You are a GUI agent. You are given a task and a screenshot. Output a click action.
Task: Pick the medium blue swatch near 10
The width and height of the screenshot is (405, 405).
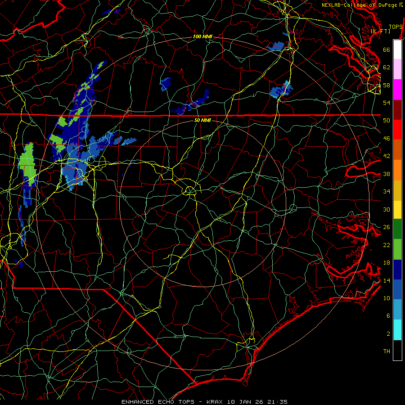pyautogui.click(x=397, y=289)
